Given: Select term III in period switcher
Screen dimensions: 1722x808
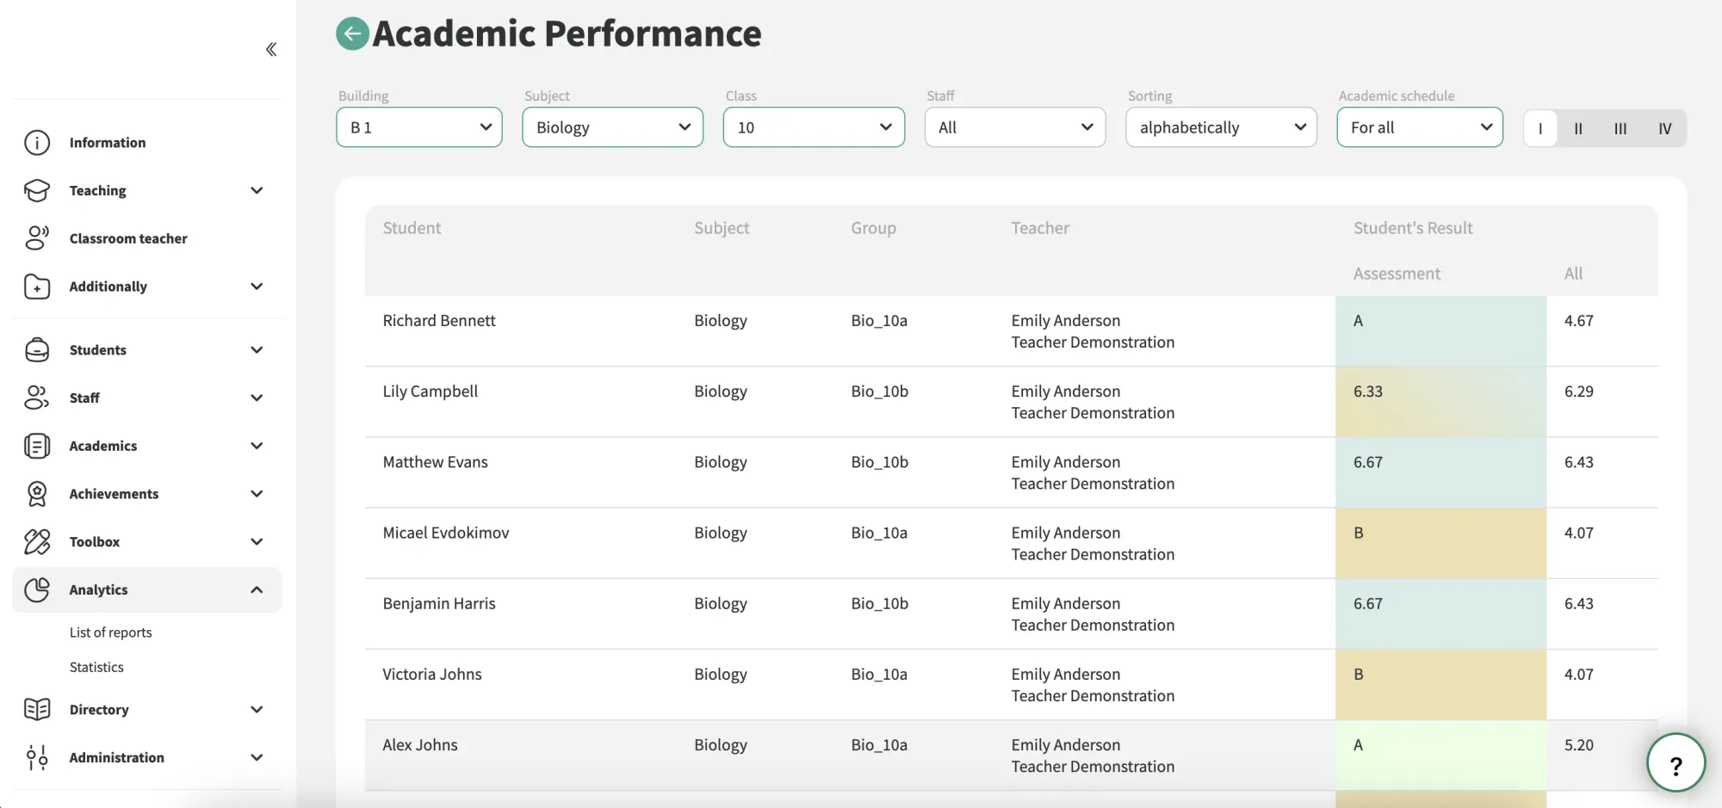Looking at the screenshot, I should pos(1620,128).
